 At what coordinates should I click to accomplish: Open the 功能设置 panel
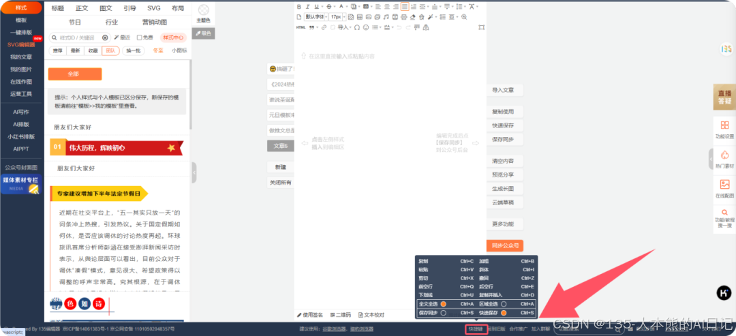coord(724,129)
